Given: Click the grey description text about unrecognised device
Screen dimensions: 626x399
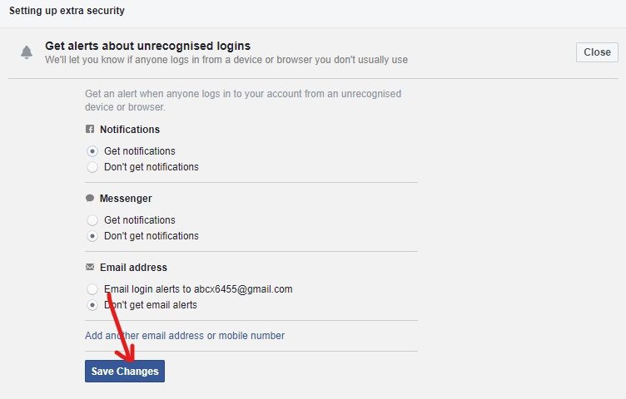Looking at the screenshot, I should pyautogui.click(x=243, y=100).
